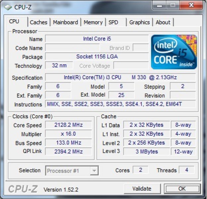Image resolution: width=207 pixels, height=199 pixels.
Task: Switch to the Memory tab
Action: [93, 22]
